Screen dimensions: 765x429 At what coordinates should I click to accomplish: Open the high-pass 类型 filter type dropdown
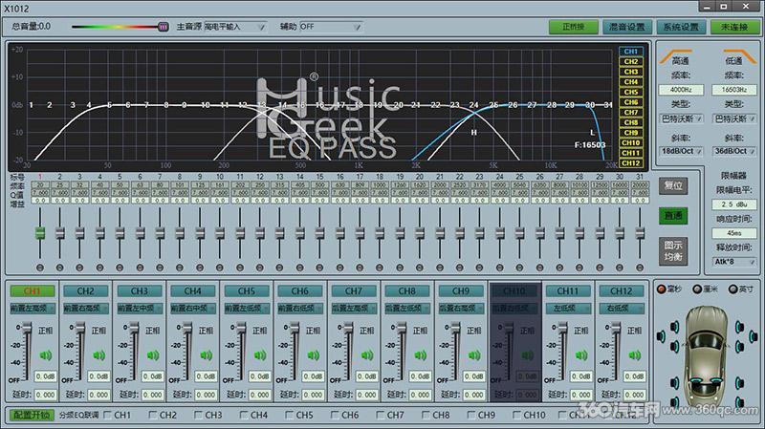pyautogui.click(x=681, y=118)
